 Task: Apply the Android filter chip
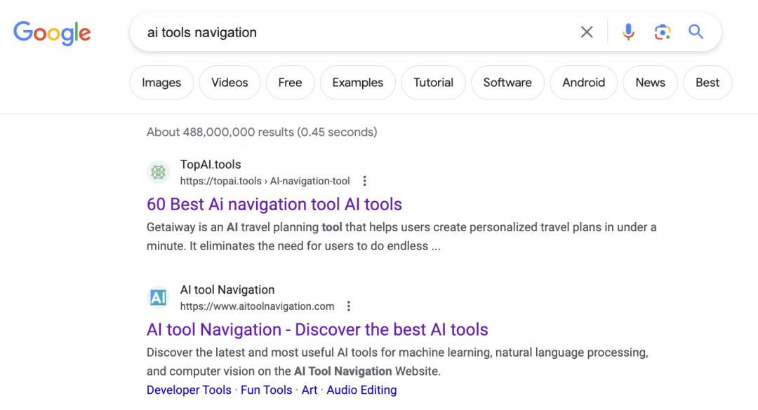583,83
